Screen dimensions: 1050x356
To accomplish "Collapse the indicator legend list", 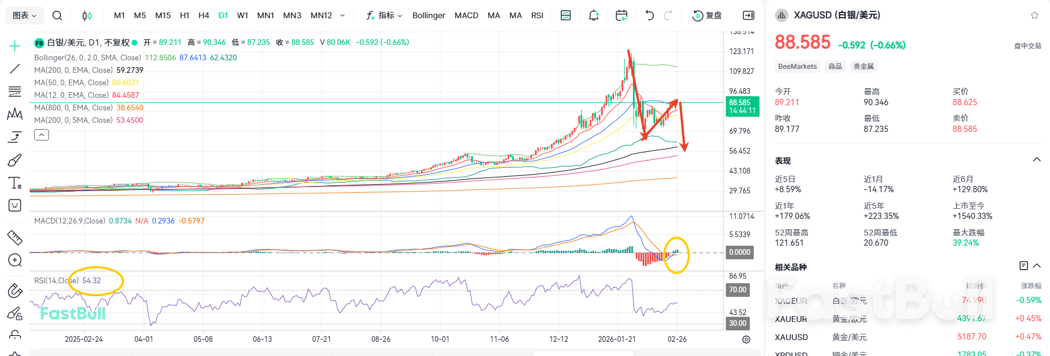I will pyautogui.click(x=42, y=135).
